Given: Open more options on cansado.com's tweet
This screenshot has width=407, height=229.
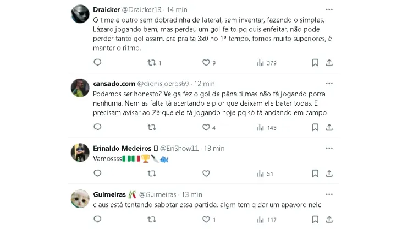Looking at the screenshot, I should pos(329,84).
